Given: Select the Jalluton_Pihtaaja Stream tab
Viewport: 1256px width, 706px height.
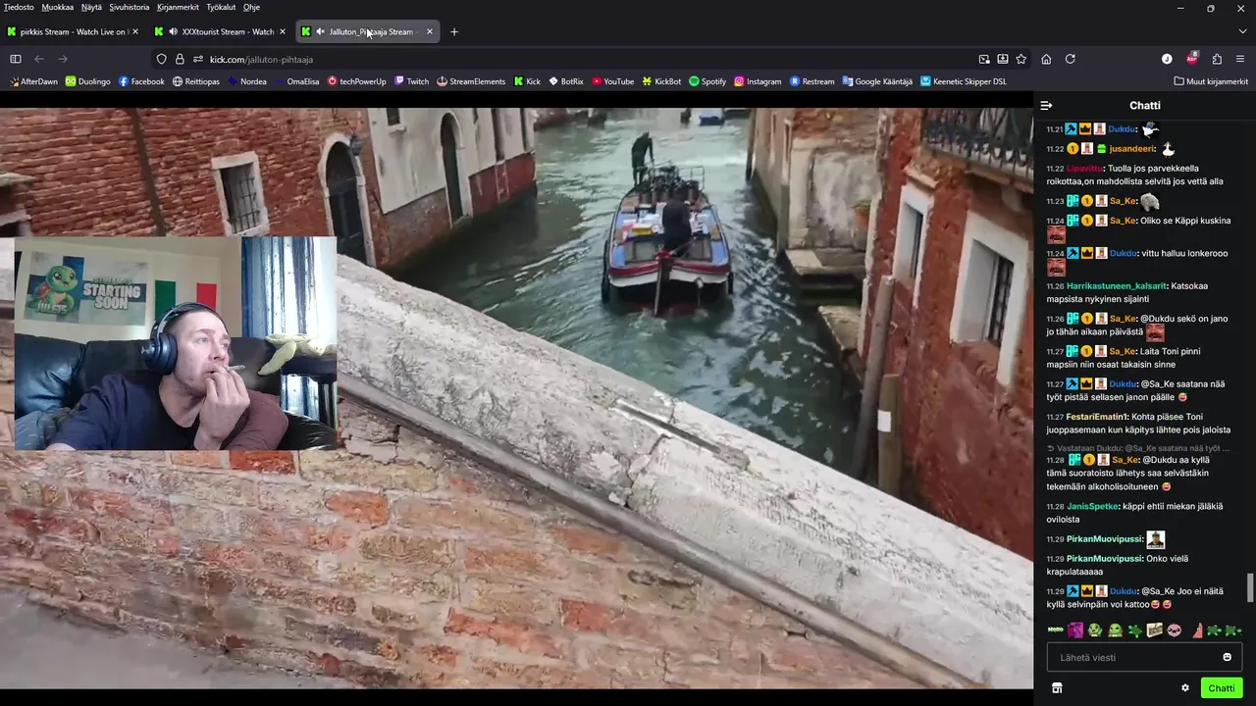Looking at the screenshot, I should pyautogui.click(x=368, y=31).
